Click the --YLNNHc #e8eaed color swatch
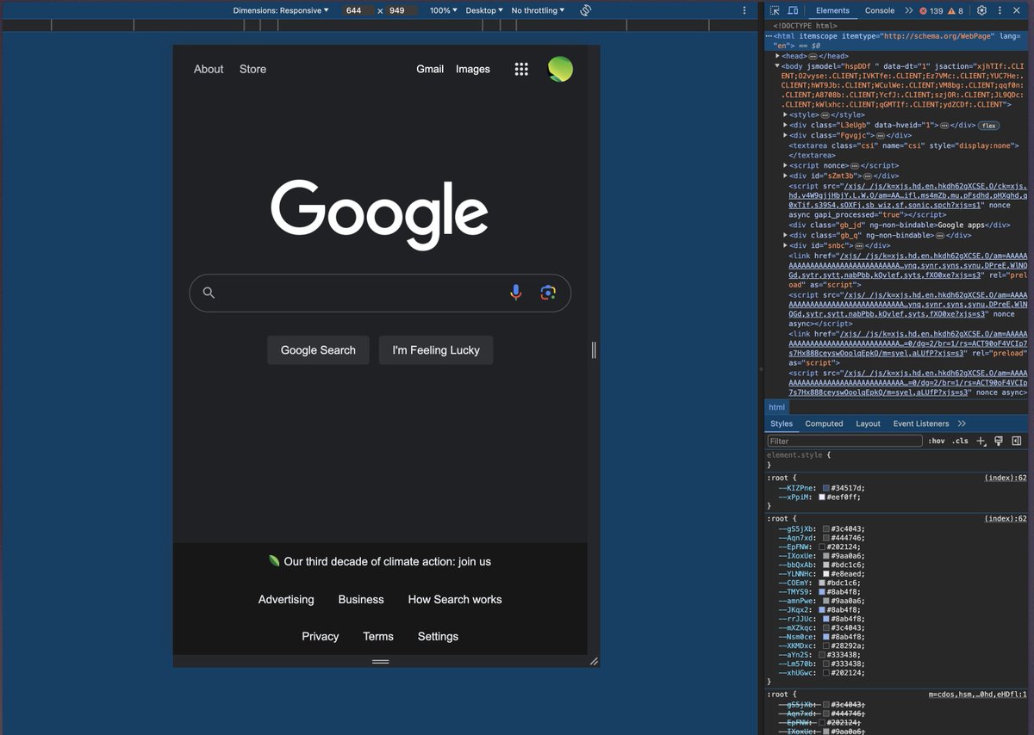Screen dimensions: 1034x735 coord(826,574)
